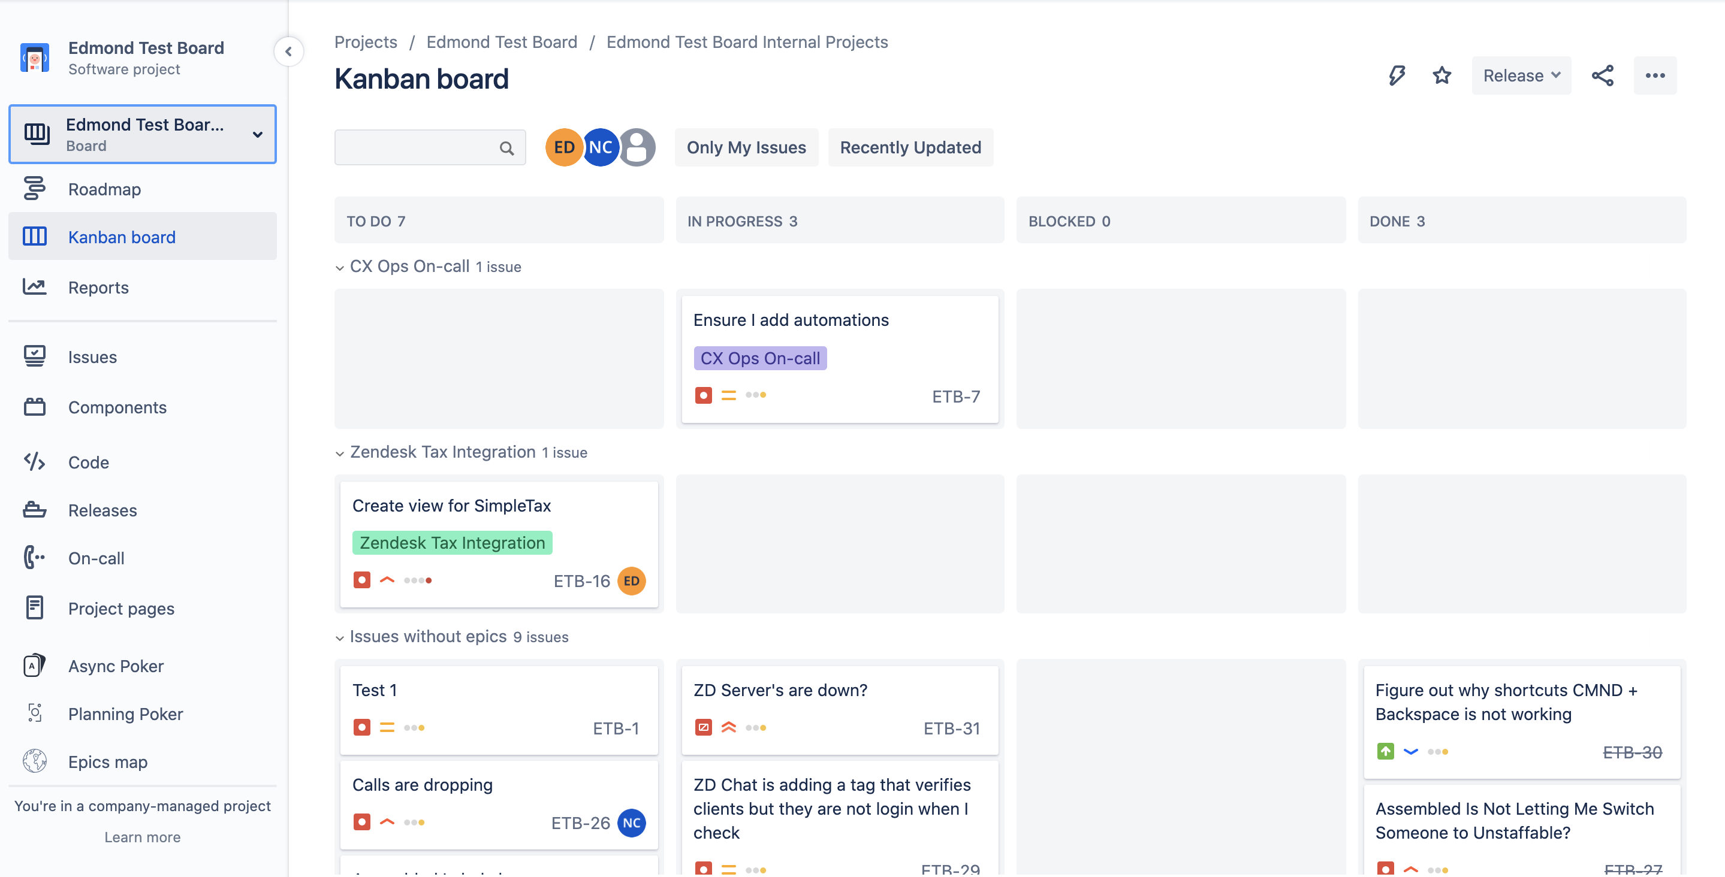Collapse the sidebar with the arrow button

(x=289, y=52)
